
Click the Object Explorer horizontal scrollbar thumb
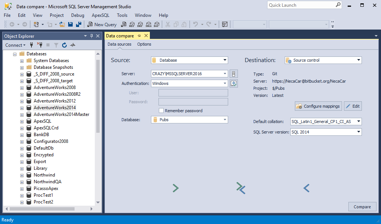click(x=42, y=209)
